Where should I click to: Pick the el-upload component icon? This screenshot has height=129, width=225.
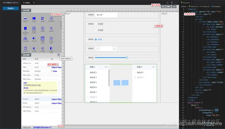[x=25, y=48]
